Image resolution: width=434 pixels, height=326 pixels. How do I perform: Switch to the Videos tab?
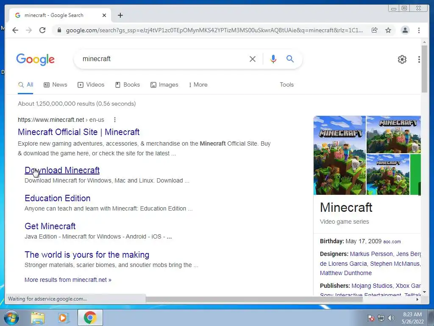pyautogui.click(x=91, y=85)
